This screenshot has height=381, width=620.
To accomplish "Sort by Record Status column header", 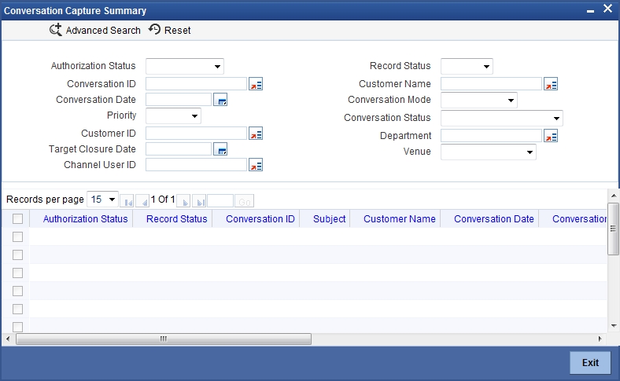I will click(177, 219).
